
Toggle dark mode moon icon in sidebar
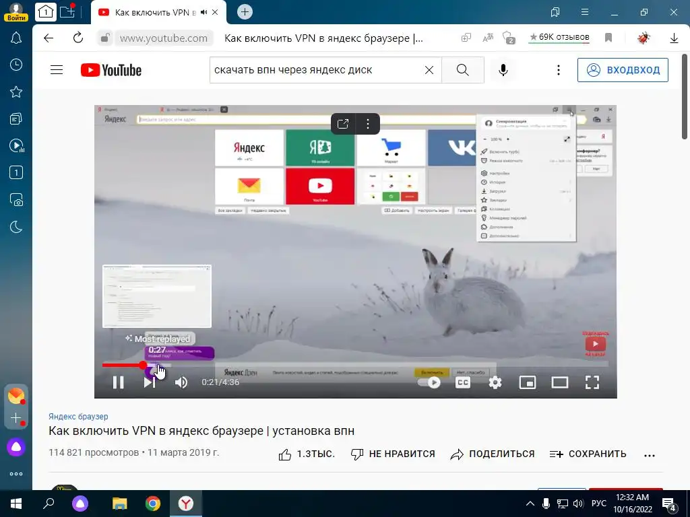pyautogui.click(x=16, y=227)
